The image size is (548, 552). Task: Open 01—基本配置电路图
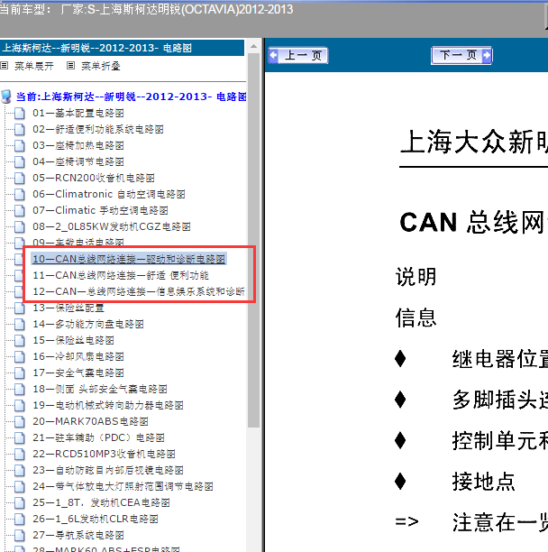78,113
